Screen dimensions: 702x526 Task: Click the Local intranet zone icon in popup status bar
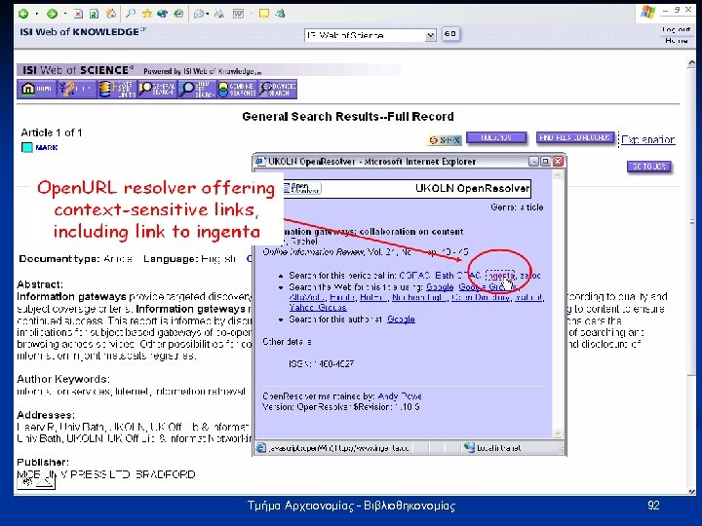pos(469,447)
